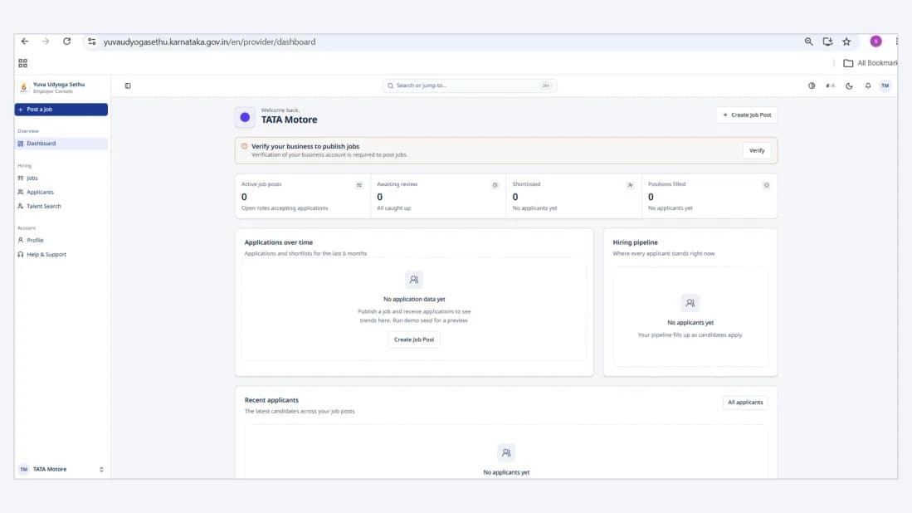
Task: Click the TATA Motore welcome heading
Action: click(289, 120)
